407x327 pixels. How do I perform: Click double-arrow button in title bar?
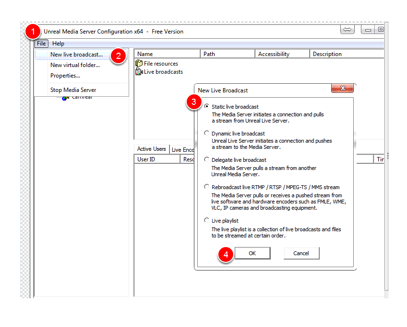click(x=347, y=30)
